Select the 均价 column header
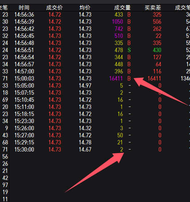The image size is (190, 202). (85, 8)
